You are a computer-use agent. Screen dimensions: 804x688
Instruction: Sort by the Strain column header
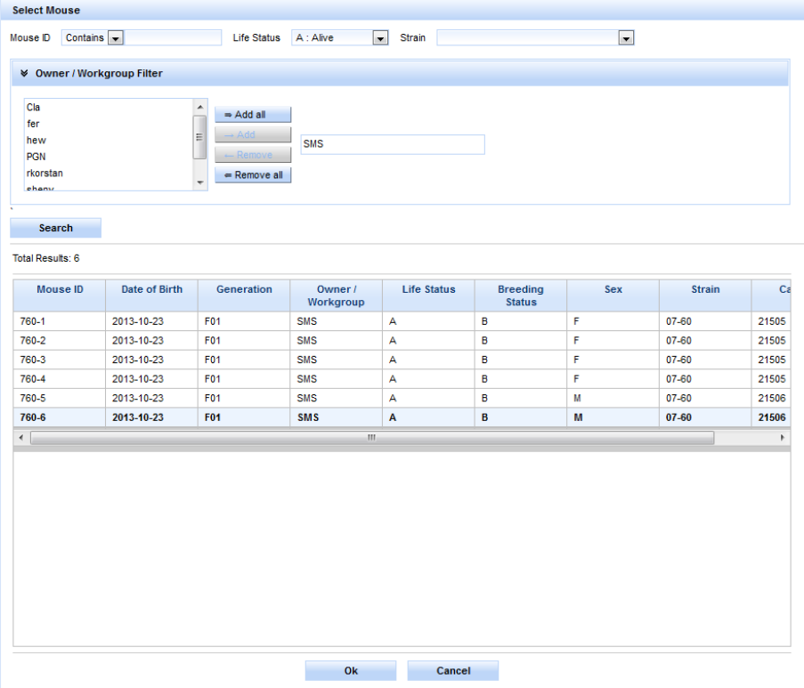tap(705, 295)
